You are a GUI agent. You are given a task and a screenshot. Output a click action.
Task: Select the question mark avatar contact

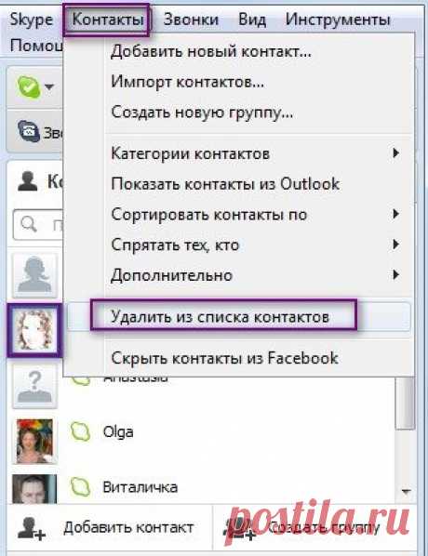point(34,386)
